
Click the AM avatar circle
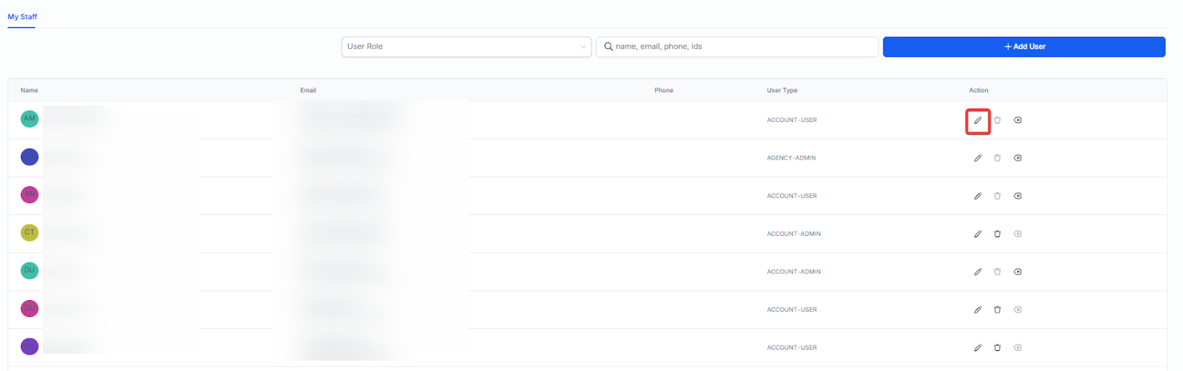pyautogui.click(x=30, y=118)
